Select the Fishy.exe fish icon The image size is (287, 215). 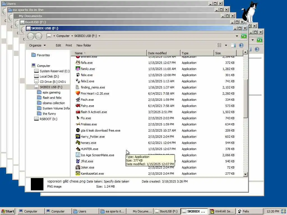78,106
